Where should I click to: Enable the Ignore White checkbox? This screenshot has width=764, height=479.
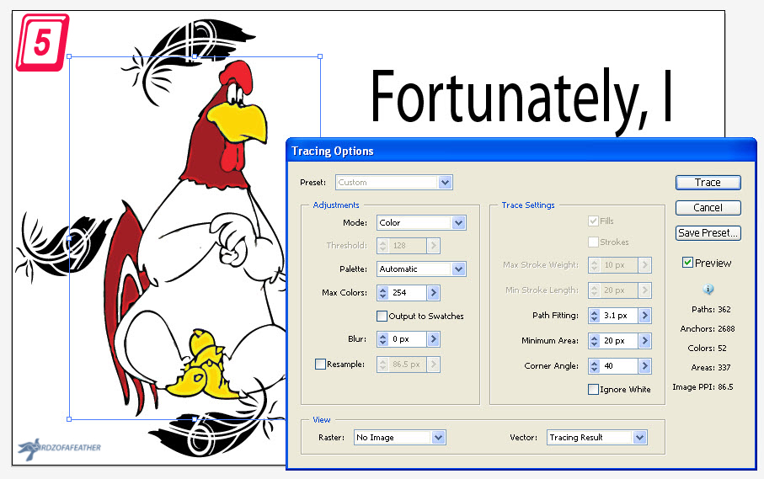click(x=594, y=390)
